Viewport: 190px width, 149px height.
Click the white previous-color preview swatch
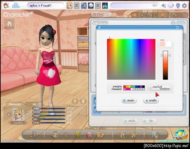168,44
